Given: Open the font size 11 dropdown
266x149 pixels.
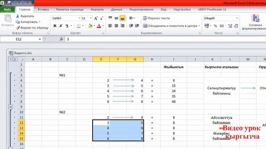Looking at the screenshot, I should pyautogui.click(x=91, y=18).
